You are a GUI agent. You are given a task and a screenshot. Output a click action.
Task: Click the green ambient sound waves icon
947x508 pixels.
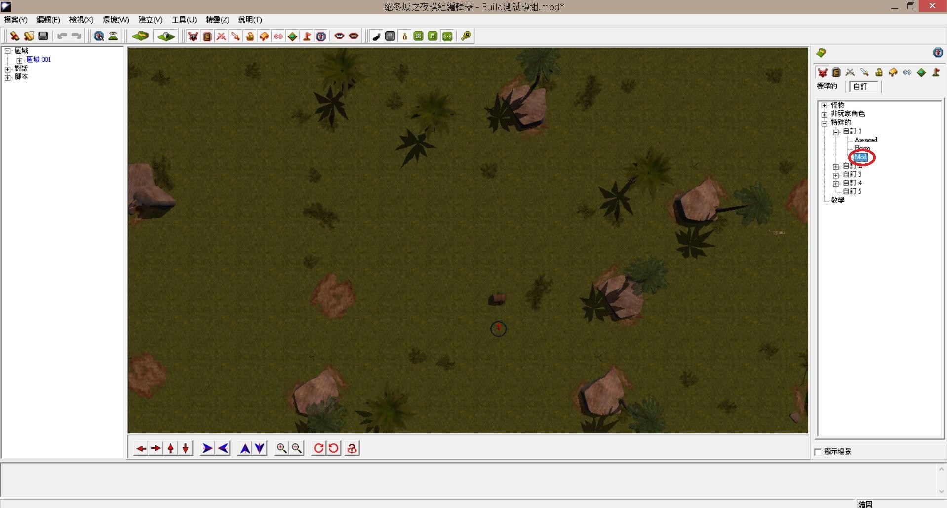[x=447, y=36]
